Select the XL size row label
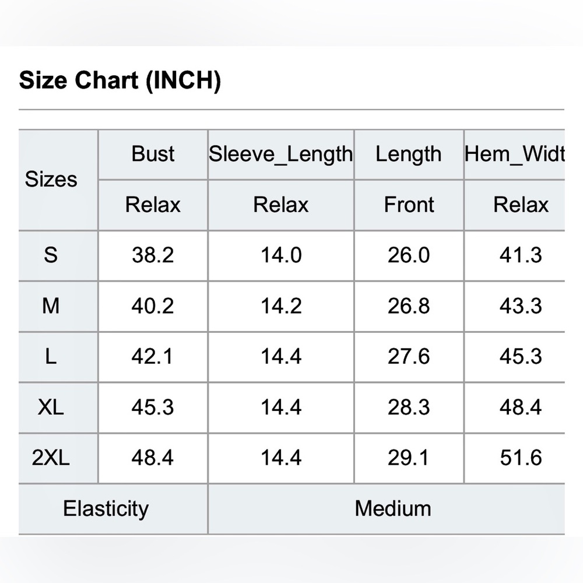This screenshot has width=583, height=583. [51, 407]
